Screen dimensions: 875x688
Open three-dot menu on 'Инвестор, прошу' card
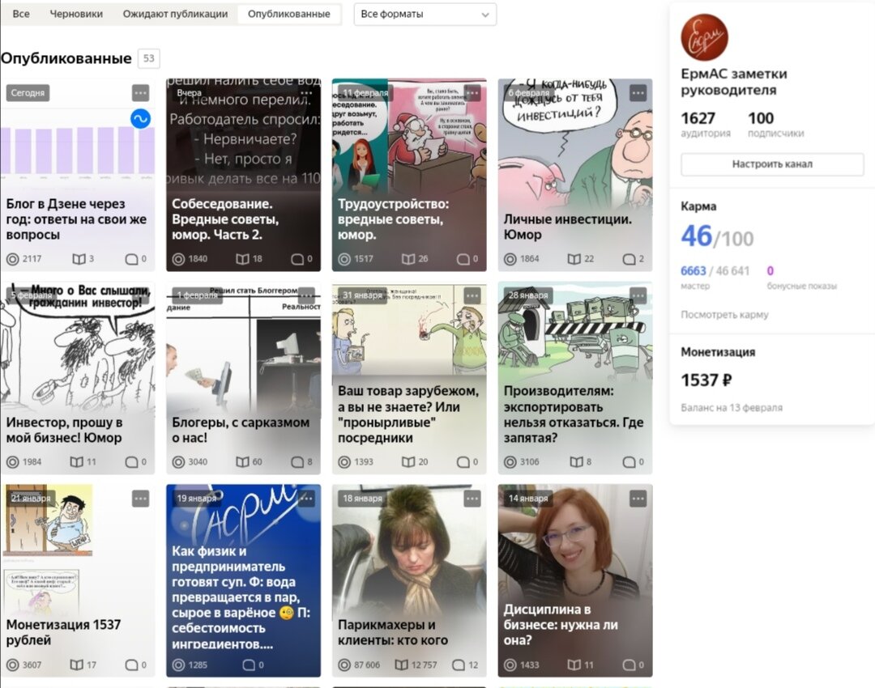coord(141,295)
